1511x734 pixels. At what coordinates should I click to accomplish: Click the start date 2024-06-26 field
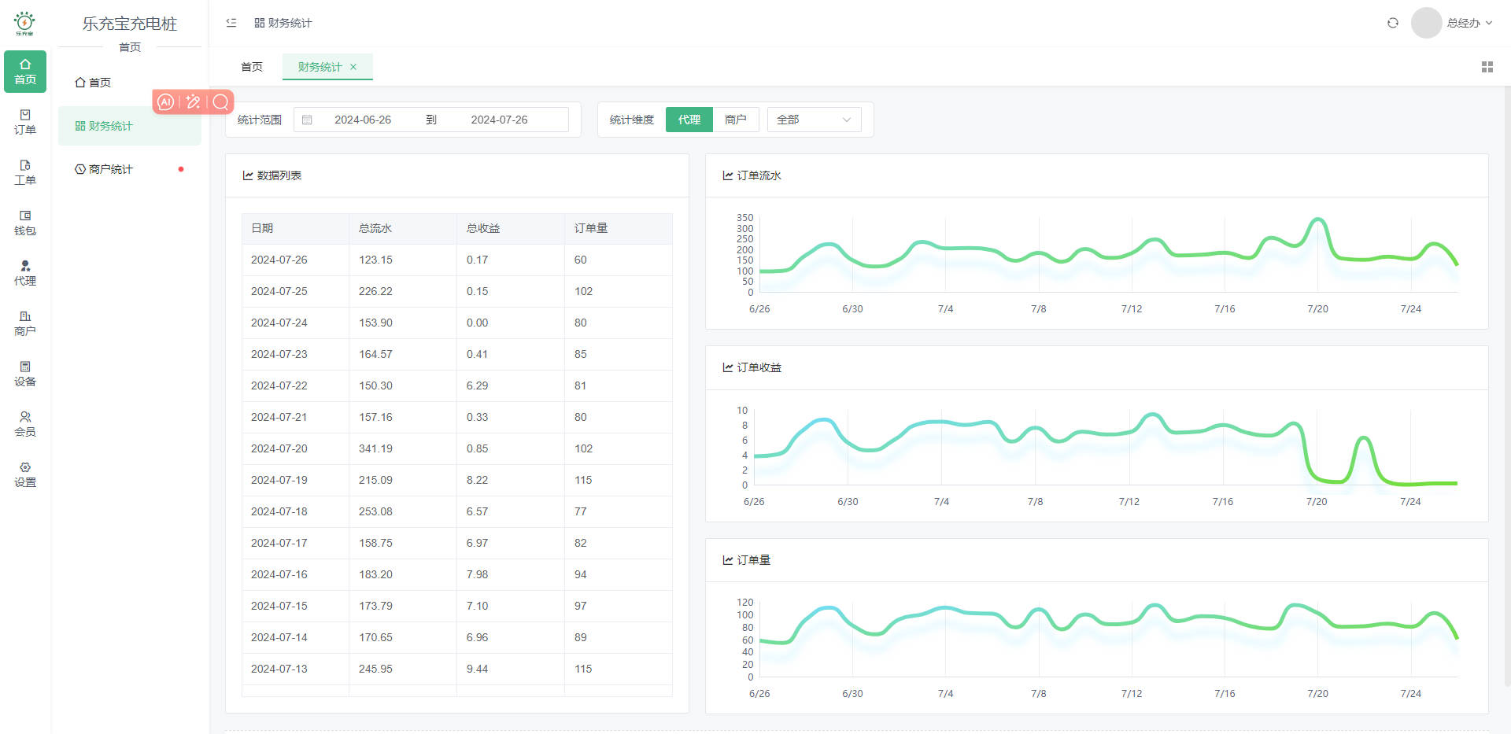pos(363,120)
